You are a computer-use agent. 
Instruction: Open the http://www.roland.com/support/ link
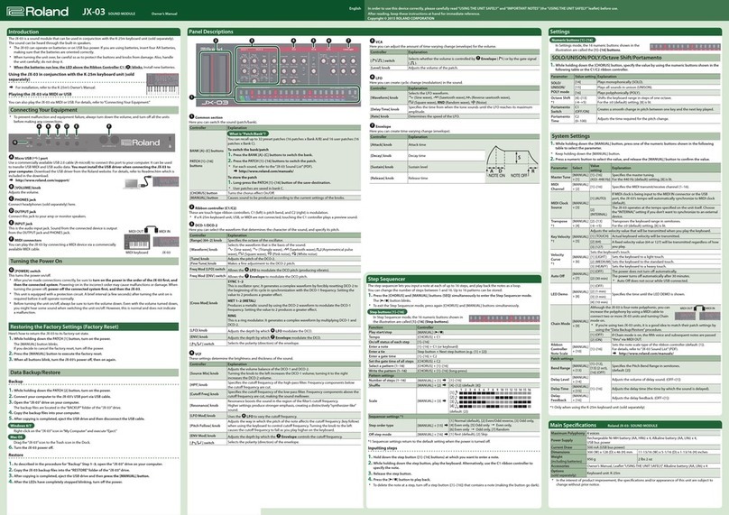[x=42, y=180]
